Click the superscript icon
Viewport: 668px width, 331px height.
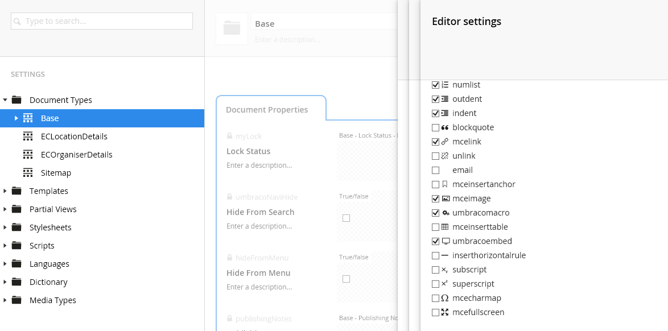point(445,284)
